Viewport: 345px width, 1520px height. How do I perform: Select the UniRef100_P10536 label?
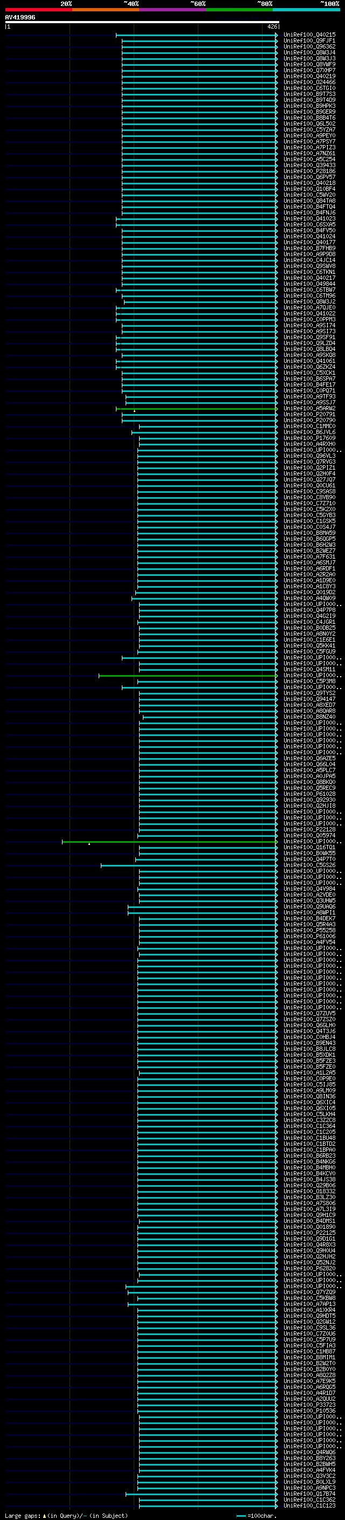click(x=309, y=1410)
